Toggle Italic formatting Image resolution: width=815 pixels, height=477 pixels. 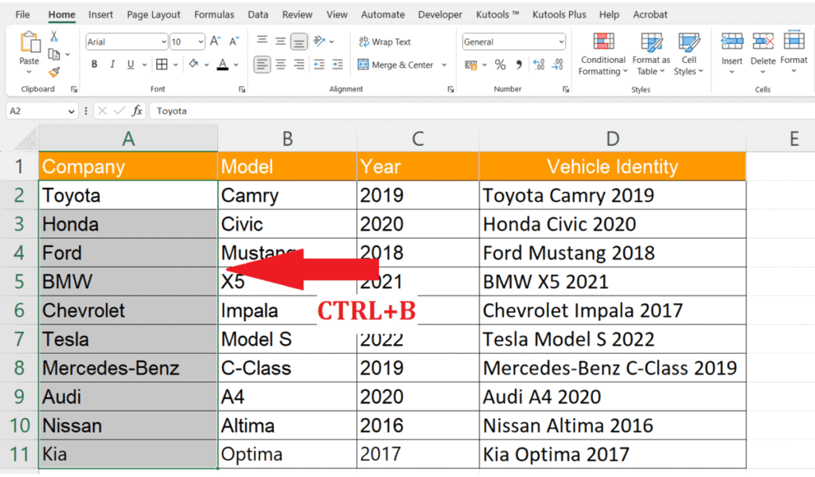[112, 65]
